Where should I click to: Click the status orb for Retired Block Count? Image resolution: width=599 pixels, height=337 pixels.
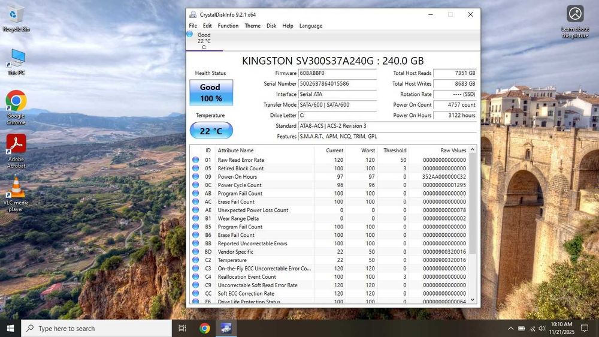coord(196,168)
